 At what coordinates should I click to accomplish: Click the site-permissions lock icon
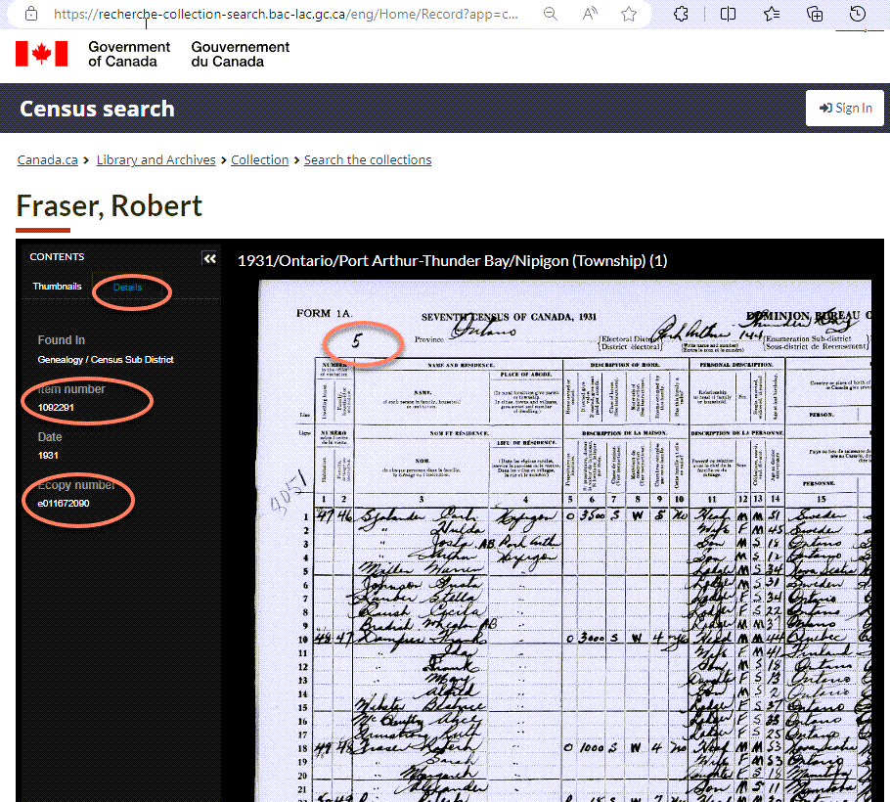(x=30, y=14)
